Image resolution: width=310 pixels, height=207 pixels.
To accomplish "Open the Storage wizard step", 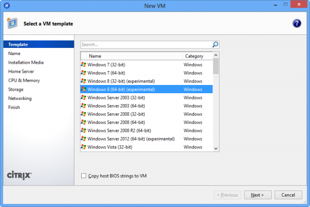I will coord(16,90).
